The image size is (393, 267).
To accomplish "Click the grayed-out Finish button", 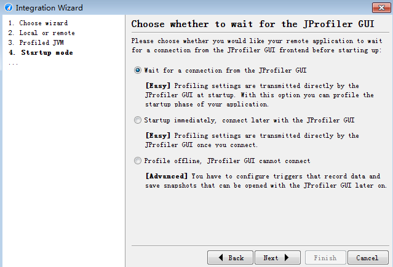I will pos(325,258).
